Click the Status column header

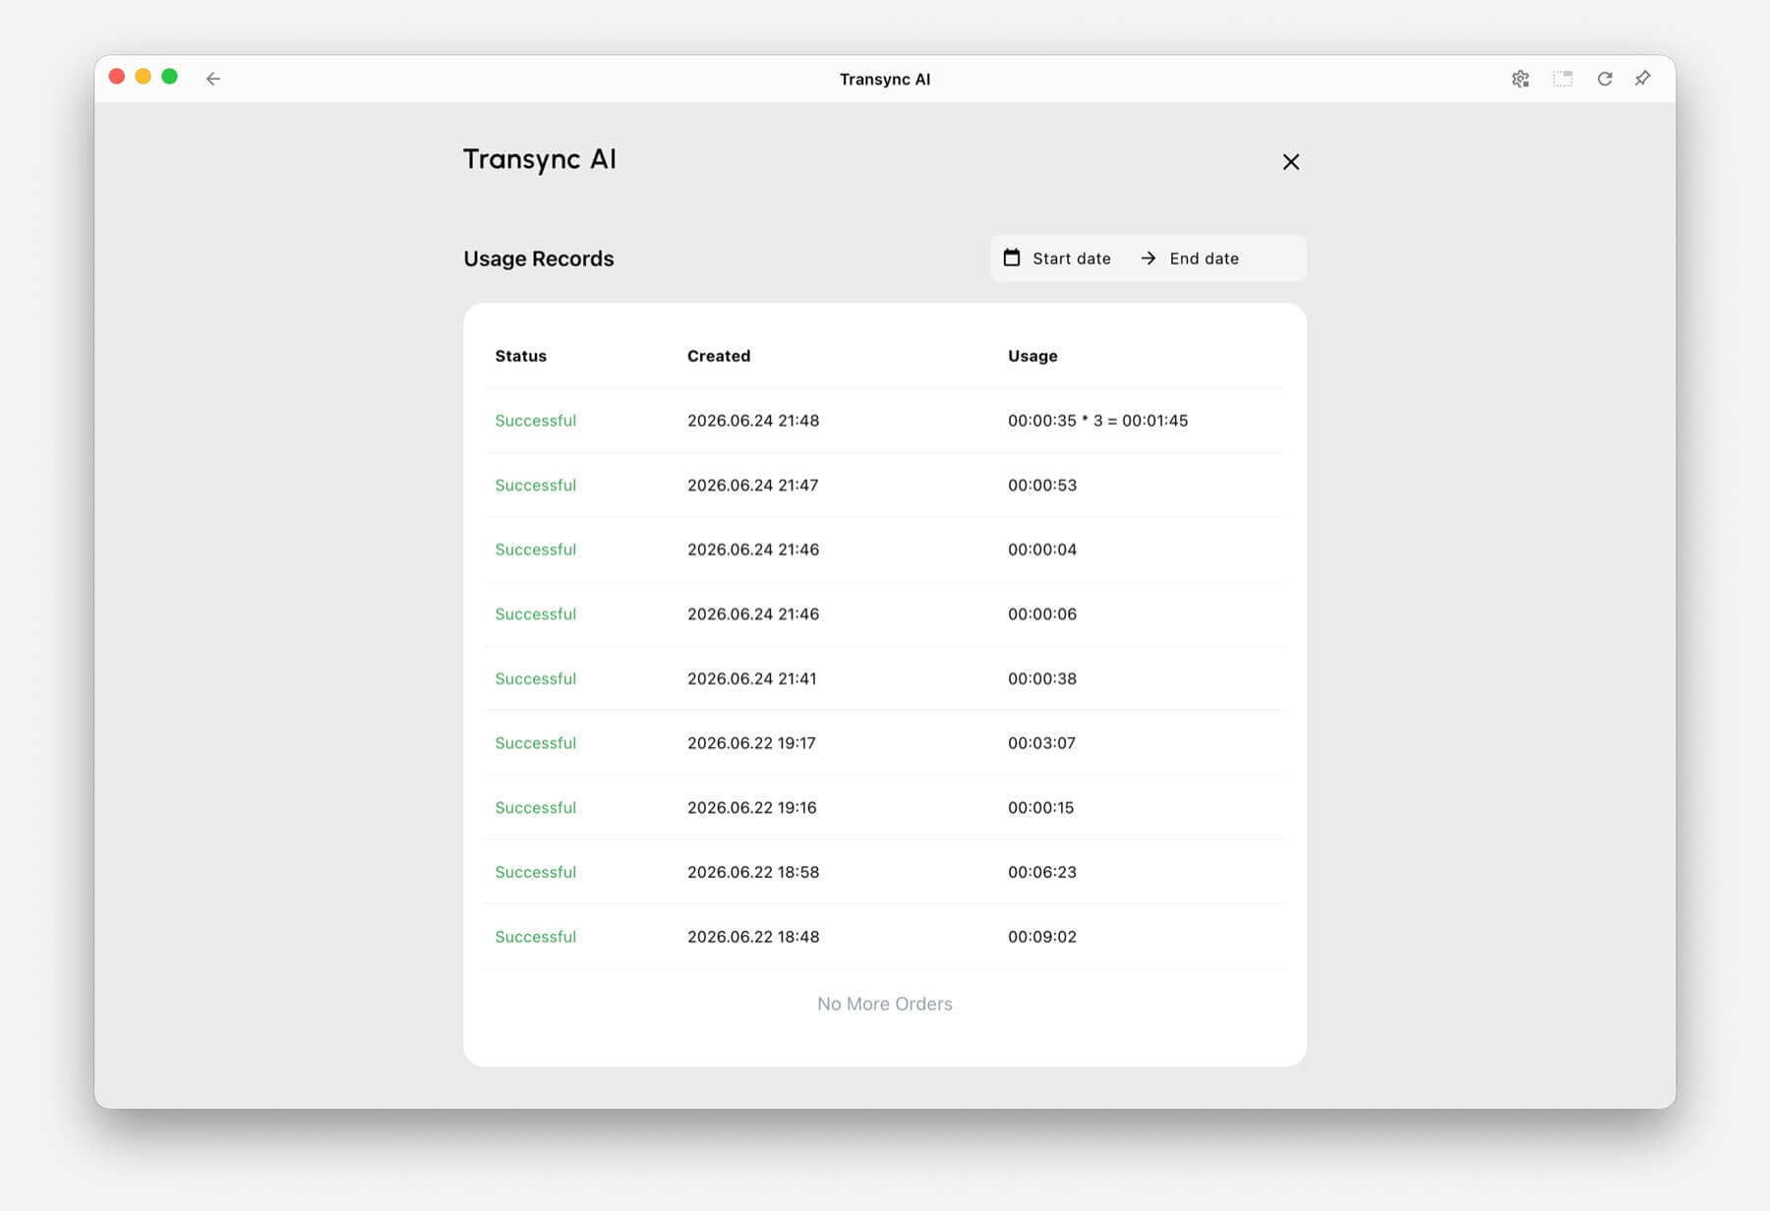click(520, 356)
